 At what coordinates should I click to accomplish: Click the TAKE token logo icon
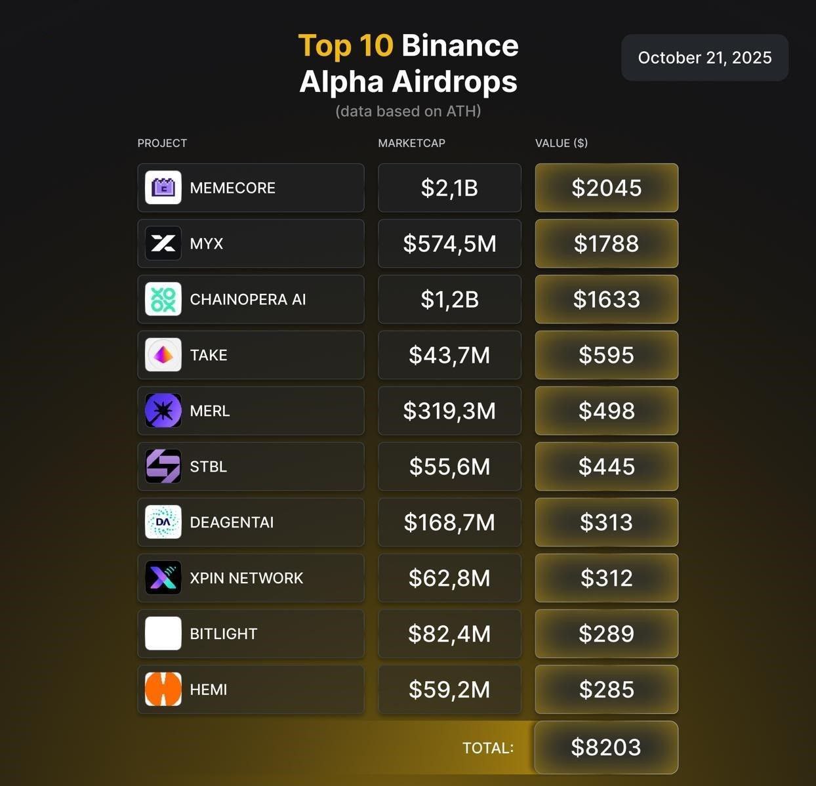pyautogui.click(x=163, y=355)
